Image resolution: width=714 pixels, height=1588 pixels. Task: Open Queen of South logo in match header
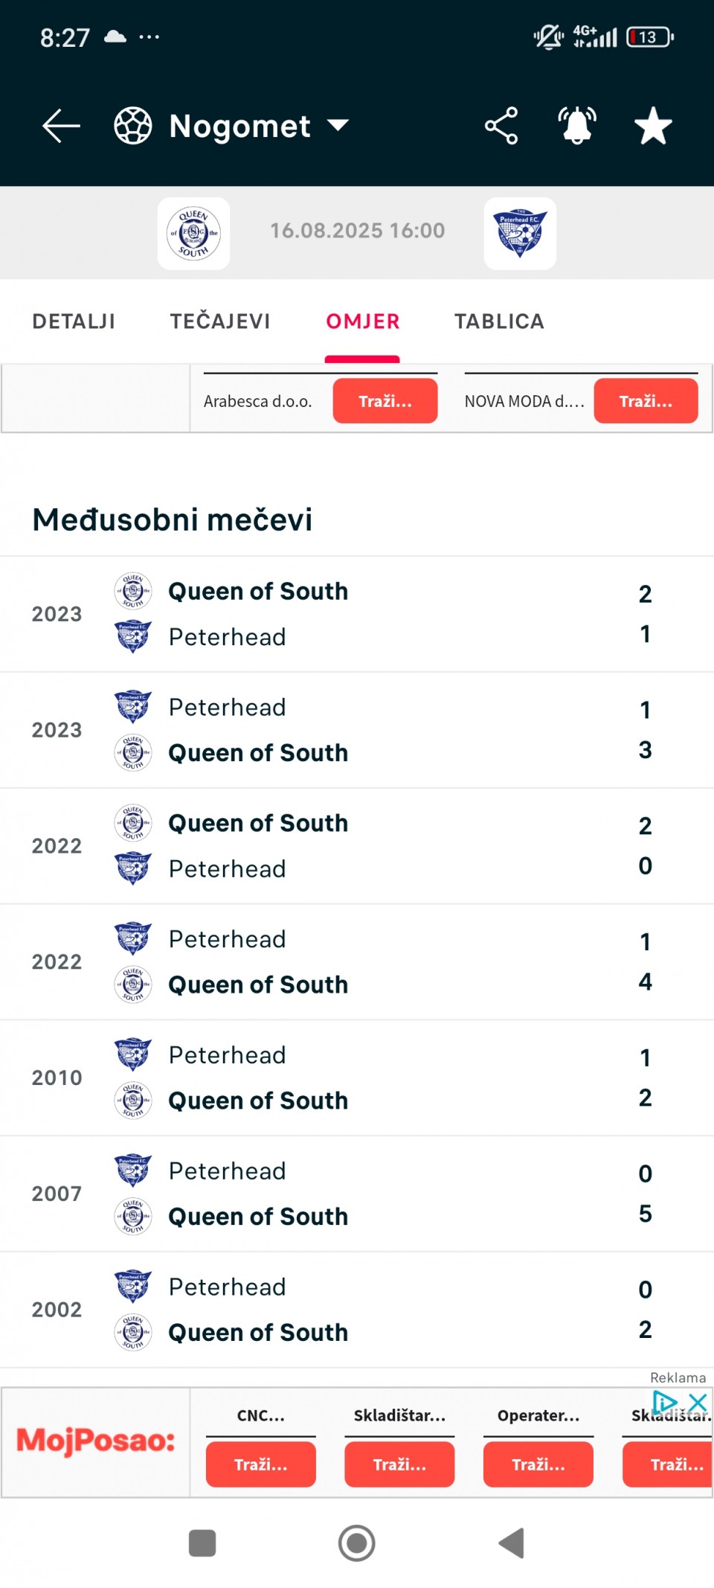(x=193, y=233)
